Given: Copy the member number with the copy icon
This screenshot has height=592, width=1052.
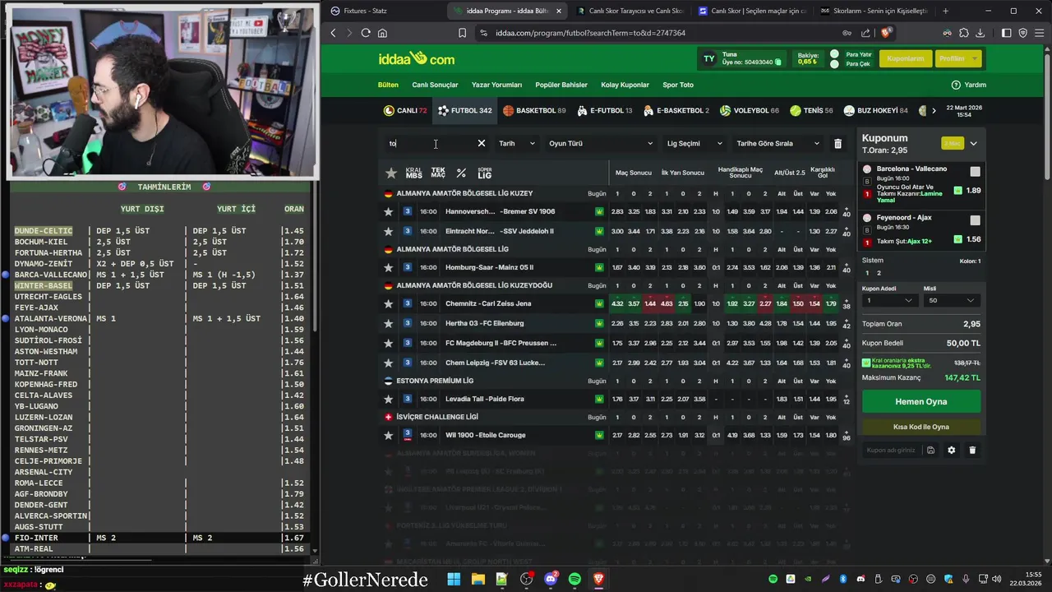Looking at the screenshot, I should [778, 62].
